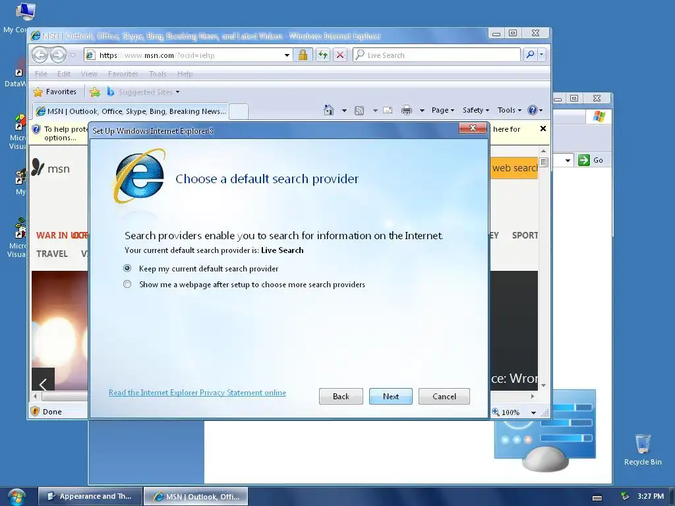Expand the dropdown beside Go in background window
Image resolution: width=675 pixels, height=506 pixels.
coord(568,161)
